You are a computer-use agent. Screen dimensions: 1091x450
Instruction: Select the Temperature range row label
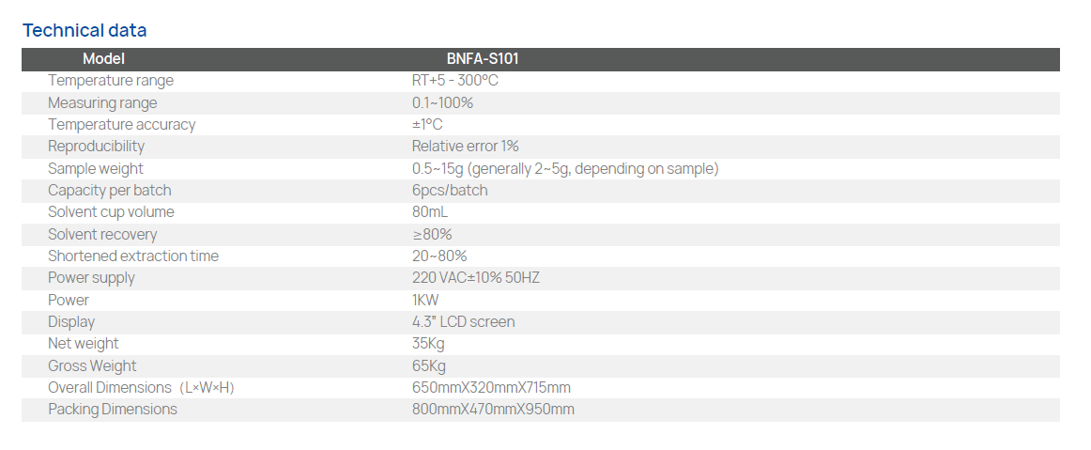[111, 81]
